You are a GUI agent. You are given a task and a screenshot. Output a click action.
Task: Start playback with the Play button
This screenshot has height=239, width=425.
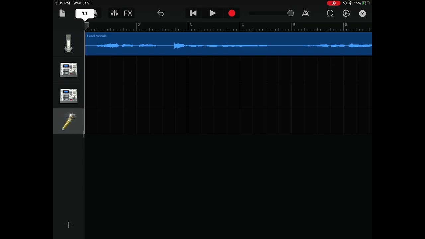click(212, 13)
